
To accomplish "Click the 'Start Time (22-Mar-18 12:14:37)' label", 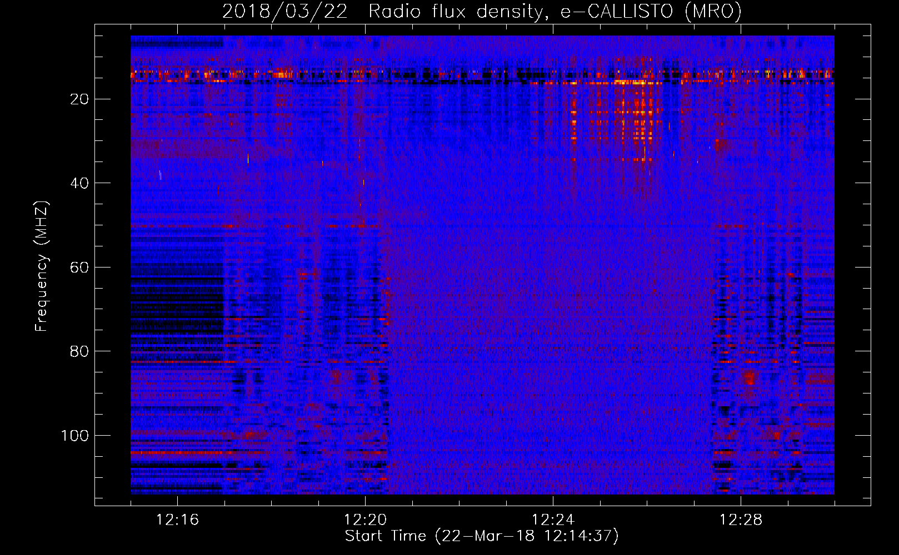I will [x=482, y=536].
